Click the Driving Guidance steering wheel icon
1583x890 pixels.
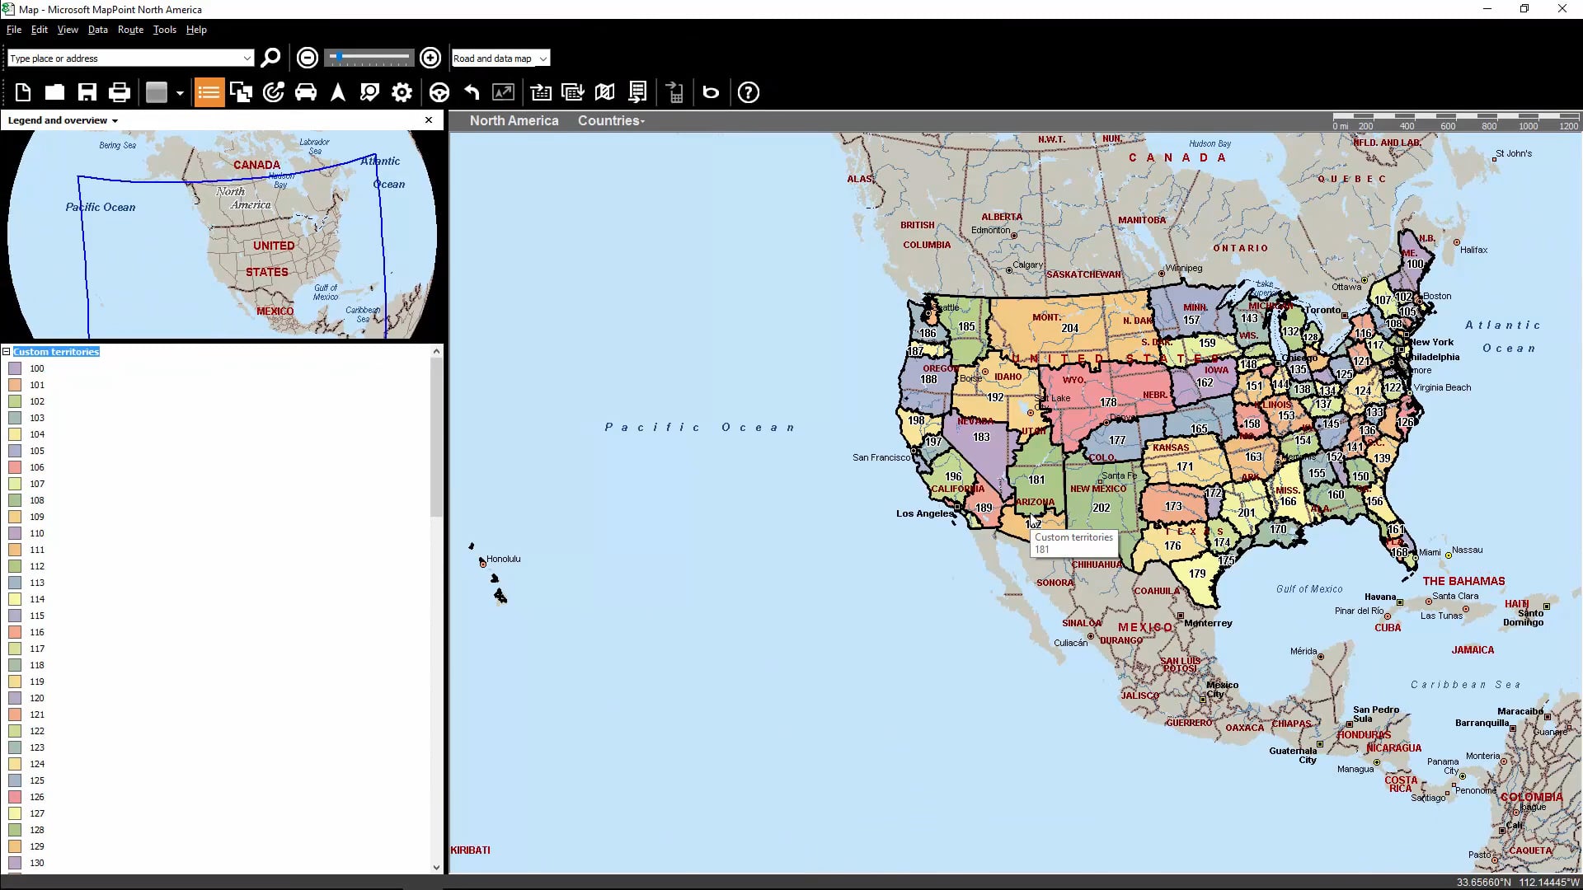(x=439, y=92)
